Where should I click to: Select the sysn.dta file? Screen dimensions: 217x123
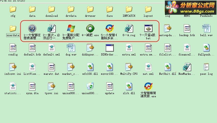point(32,86)
